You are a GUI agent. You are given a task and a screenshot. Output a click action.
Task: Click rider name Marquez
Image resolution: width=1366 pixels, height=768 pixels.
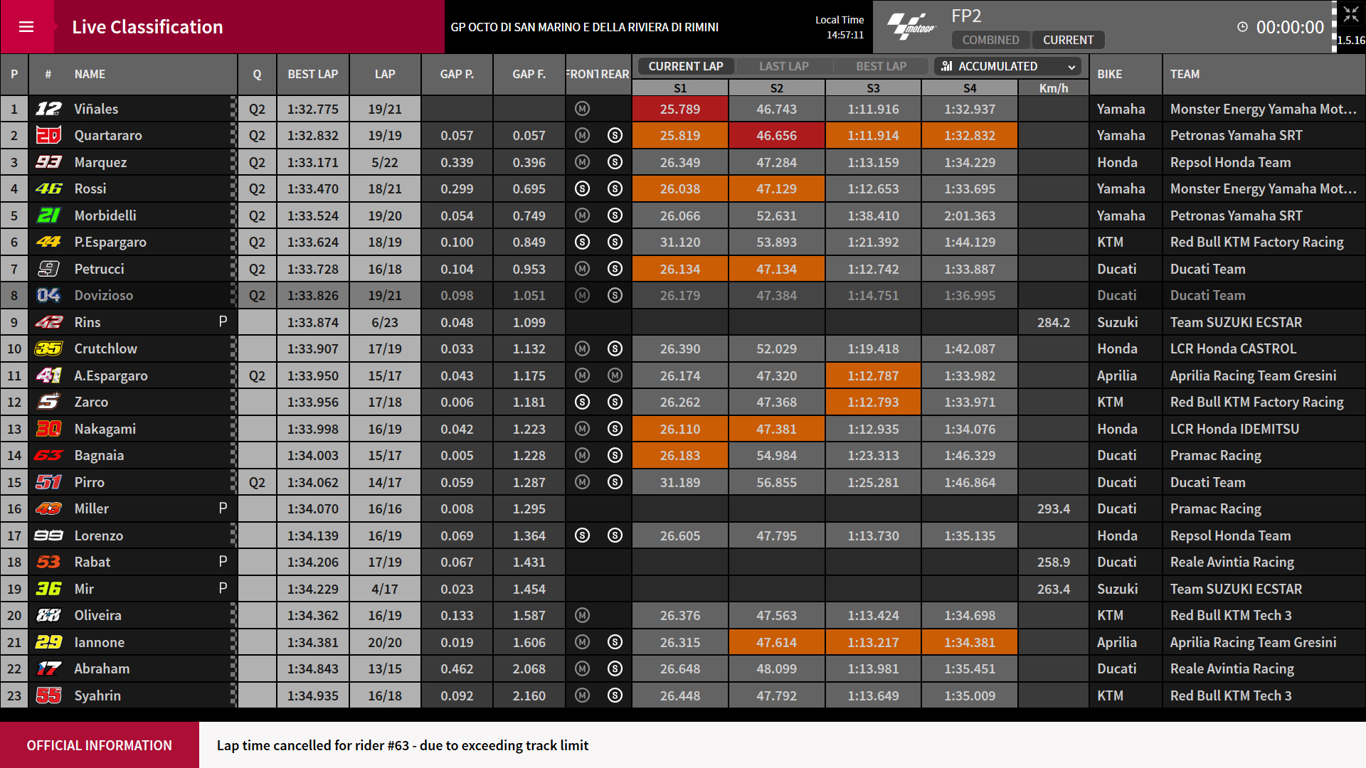pyautogui.click(x=100, y=162)
